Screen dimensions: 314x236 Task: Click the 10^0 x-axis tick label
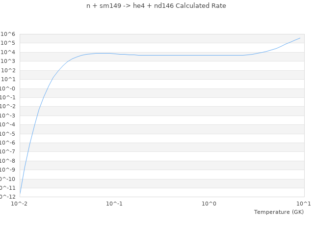click(x=209, y=204)
